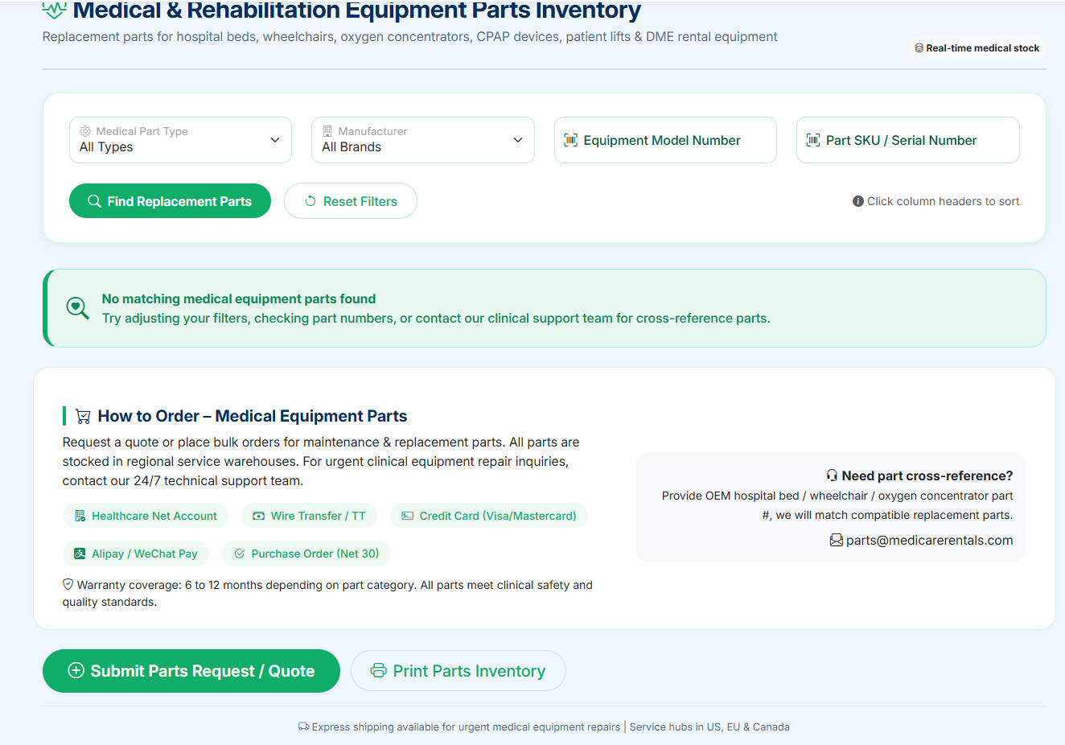Click the search-heart icon in the no results alert
This screenshot has height=745, width=1065.
coord(77,308)
